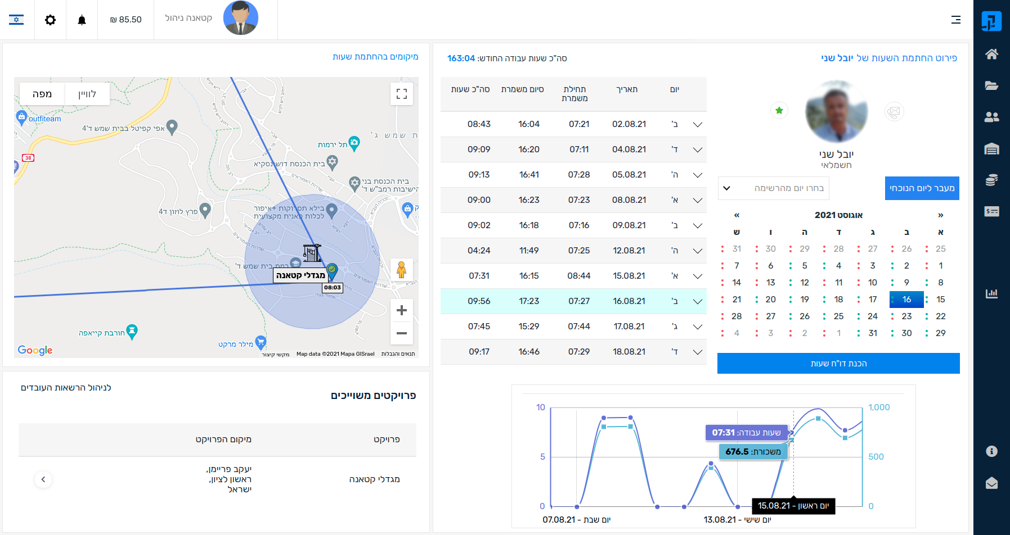Switch map to 'לוויין' satellite view

point(87,94)
